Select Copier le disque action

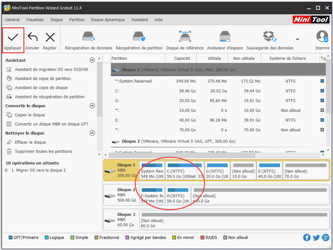point(30,115)
